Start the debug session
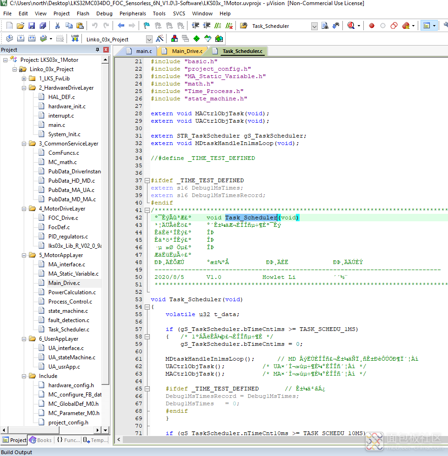The width and height of the screenshot is (448, 456). (351, 26)
